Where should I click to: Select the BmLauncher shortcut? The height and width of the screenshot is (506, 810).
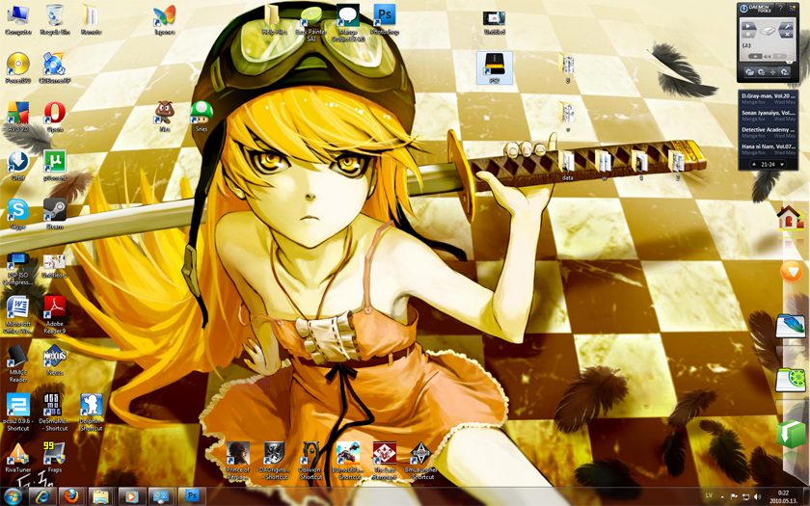pyautogui.click(x=421, y=461)
